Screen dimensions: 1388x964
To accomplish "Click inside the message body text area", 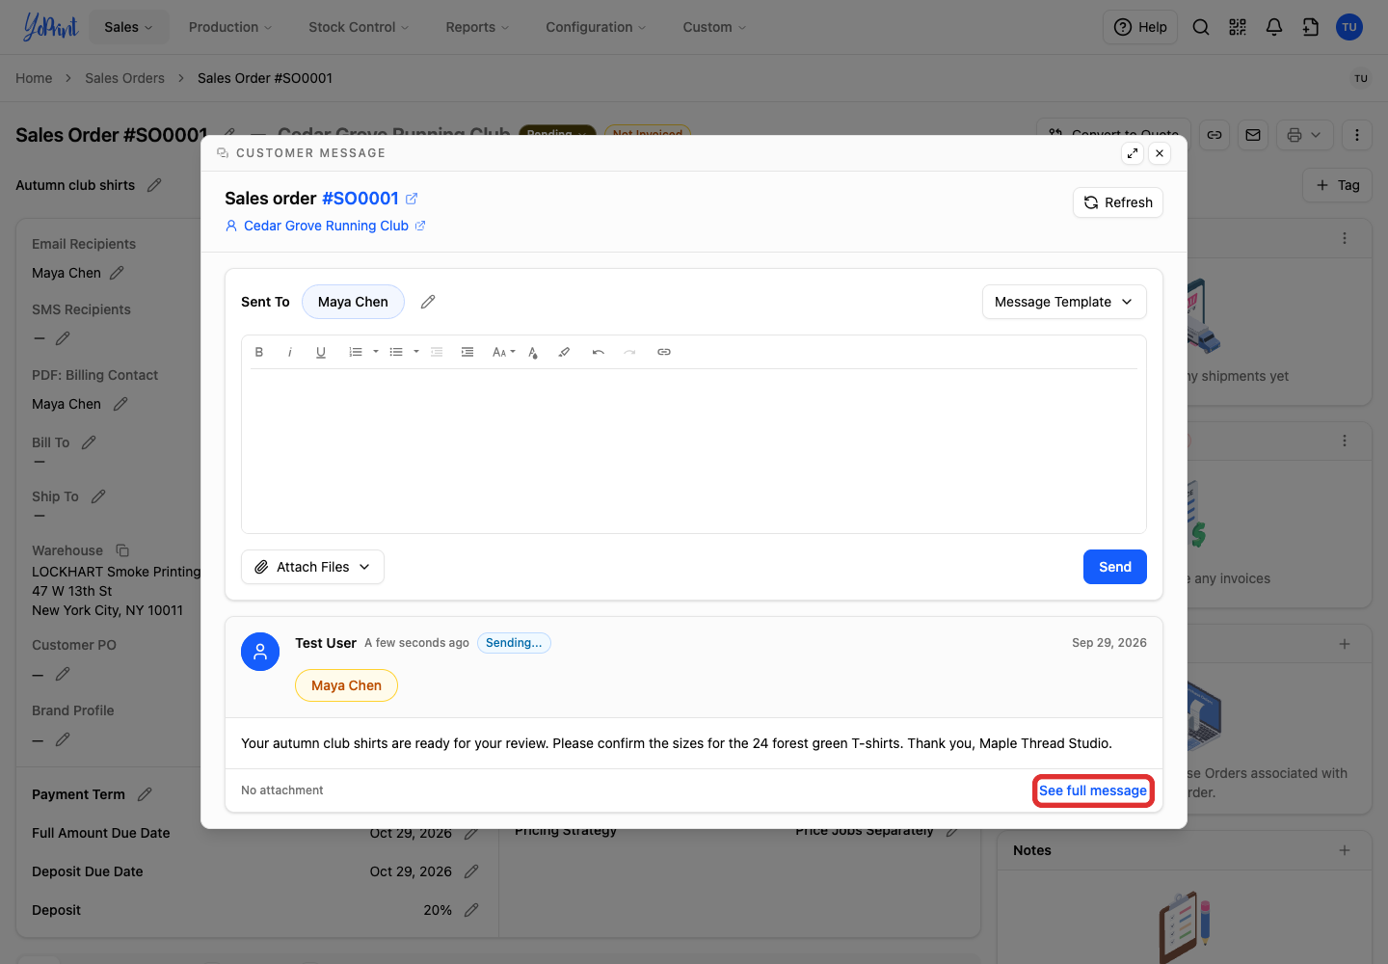I will coord(694,450).
